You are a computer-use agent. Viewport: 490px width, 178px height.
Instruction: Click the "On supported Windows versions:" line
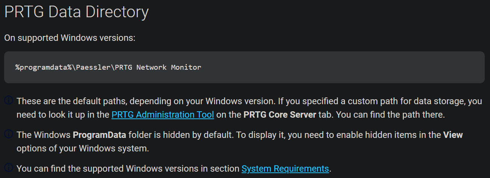70,38
